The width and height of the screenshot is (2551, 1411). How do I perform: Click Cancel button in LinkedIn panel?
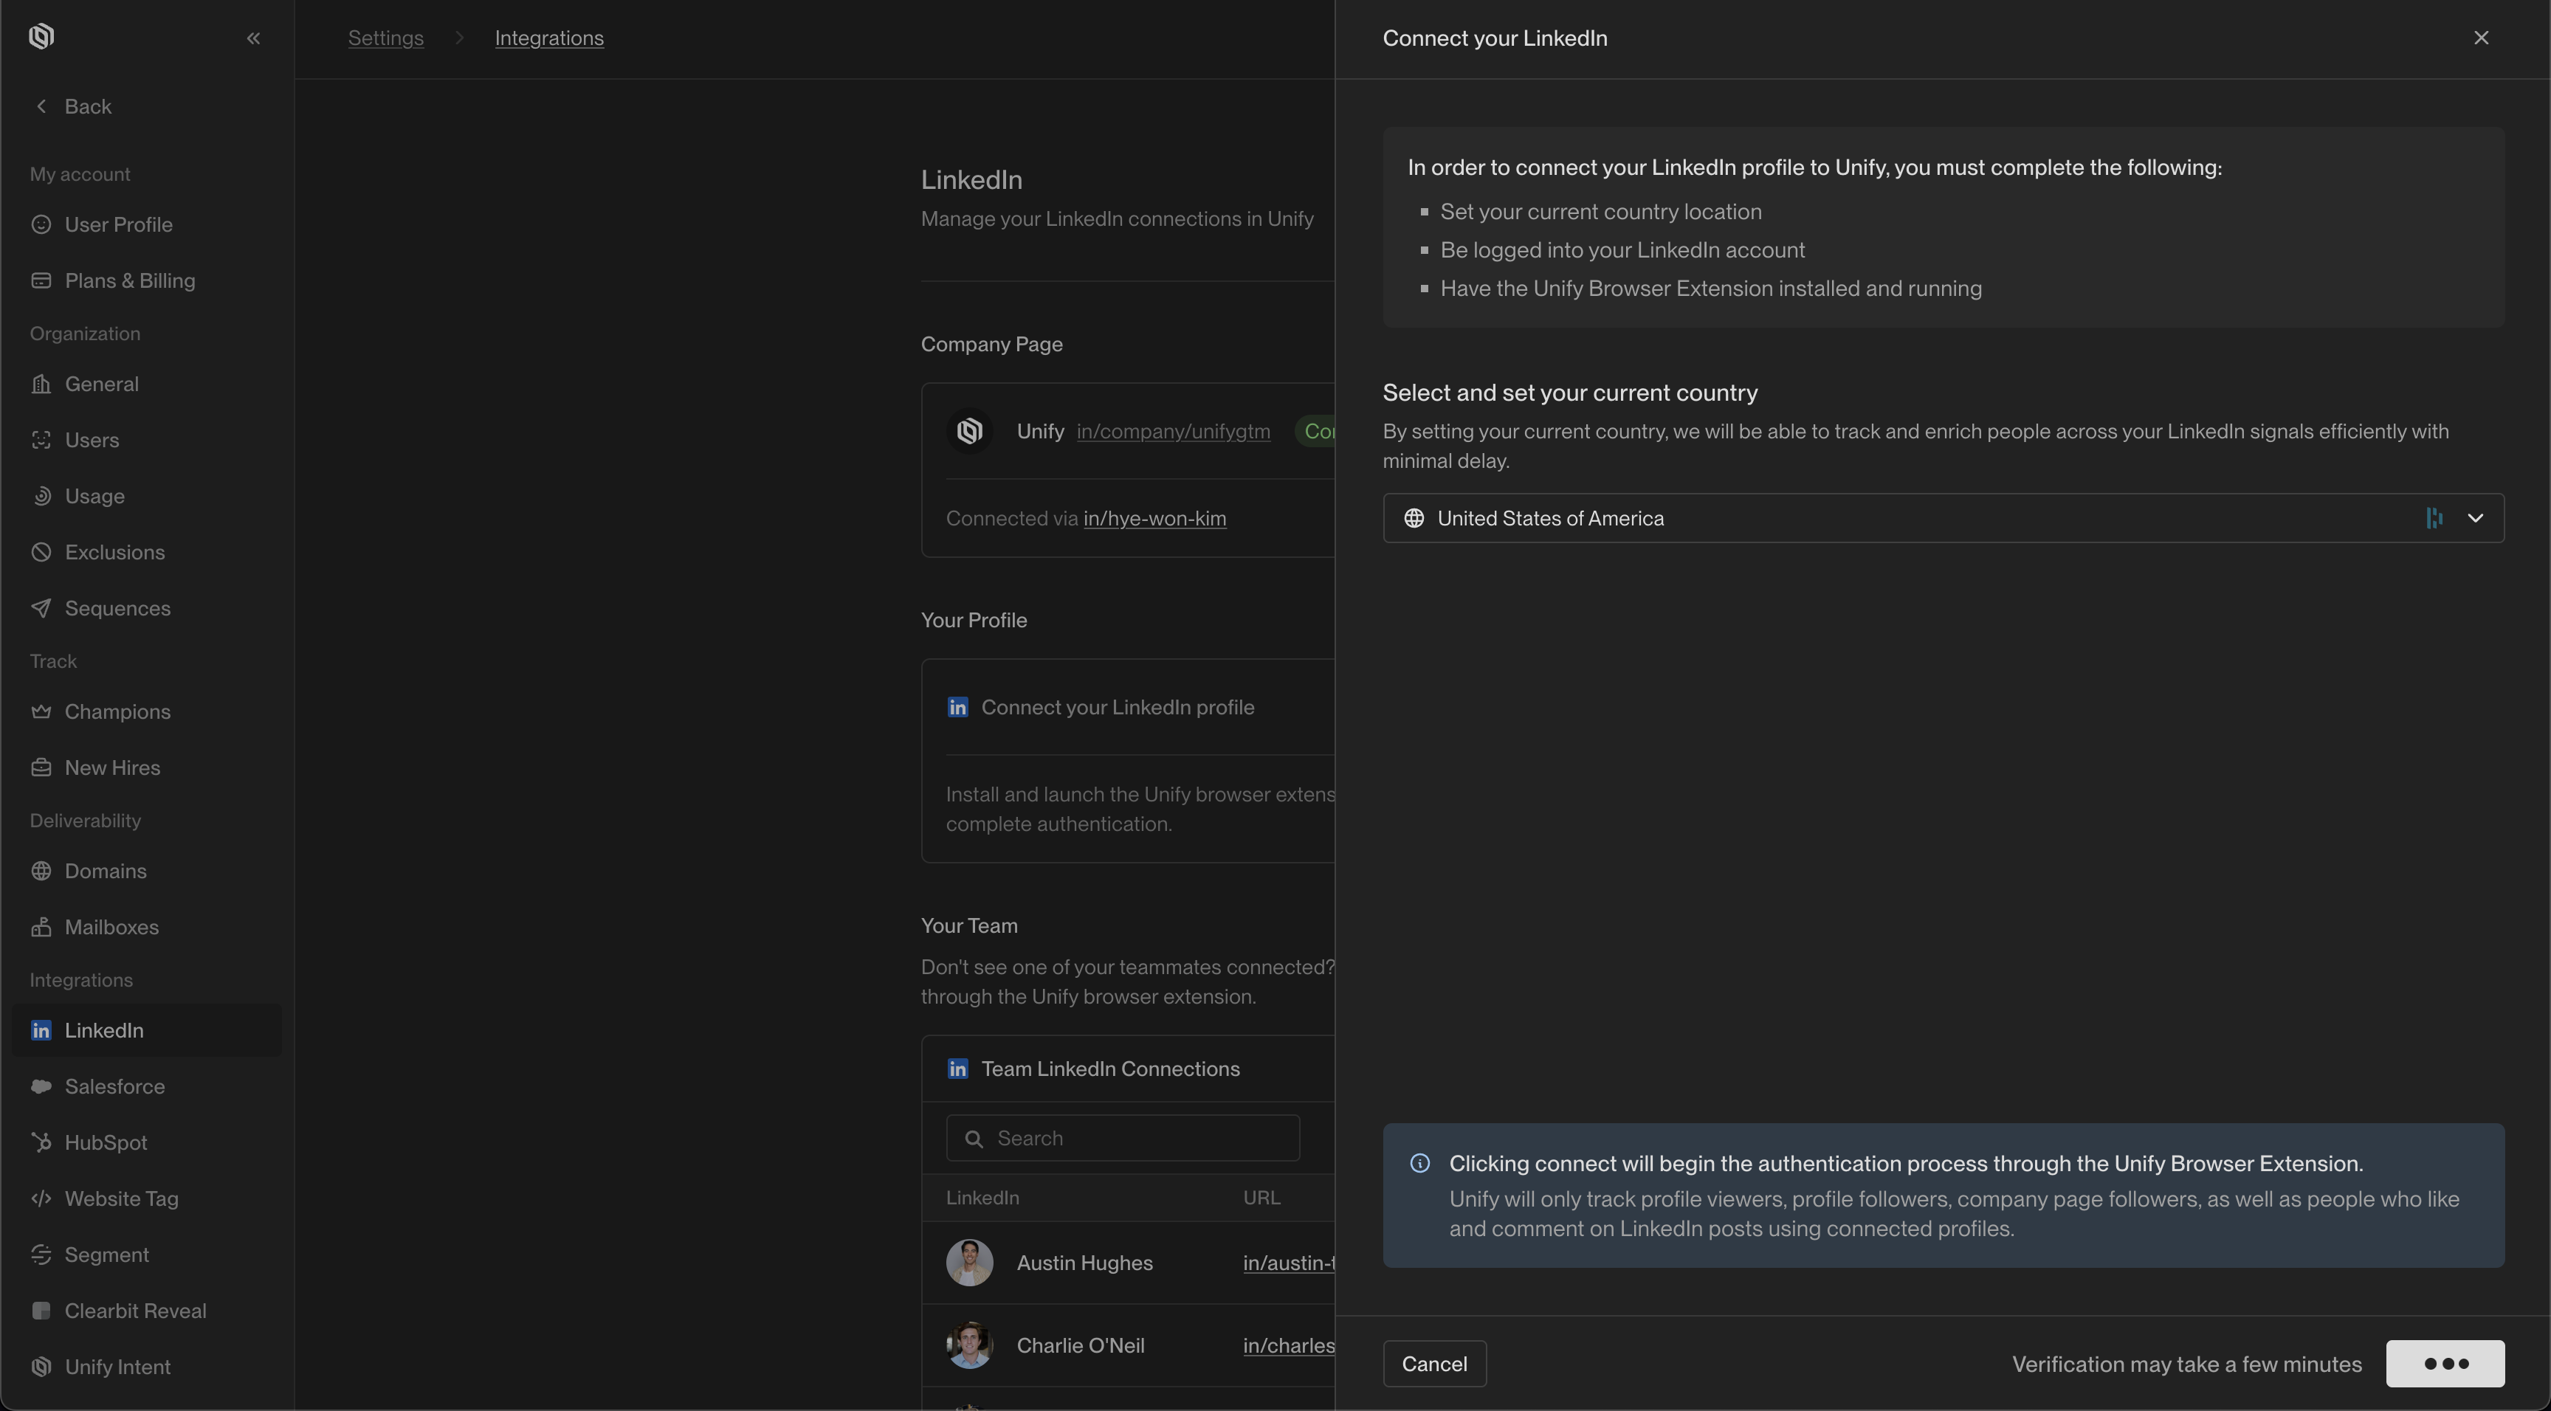coord(1433,1365)
